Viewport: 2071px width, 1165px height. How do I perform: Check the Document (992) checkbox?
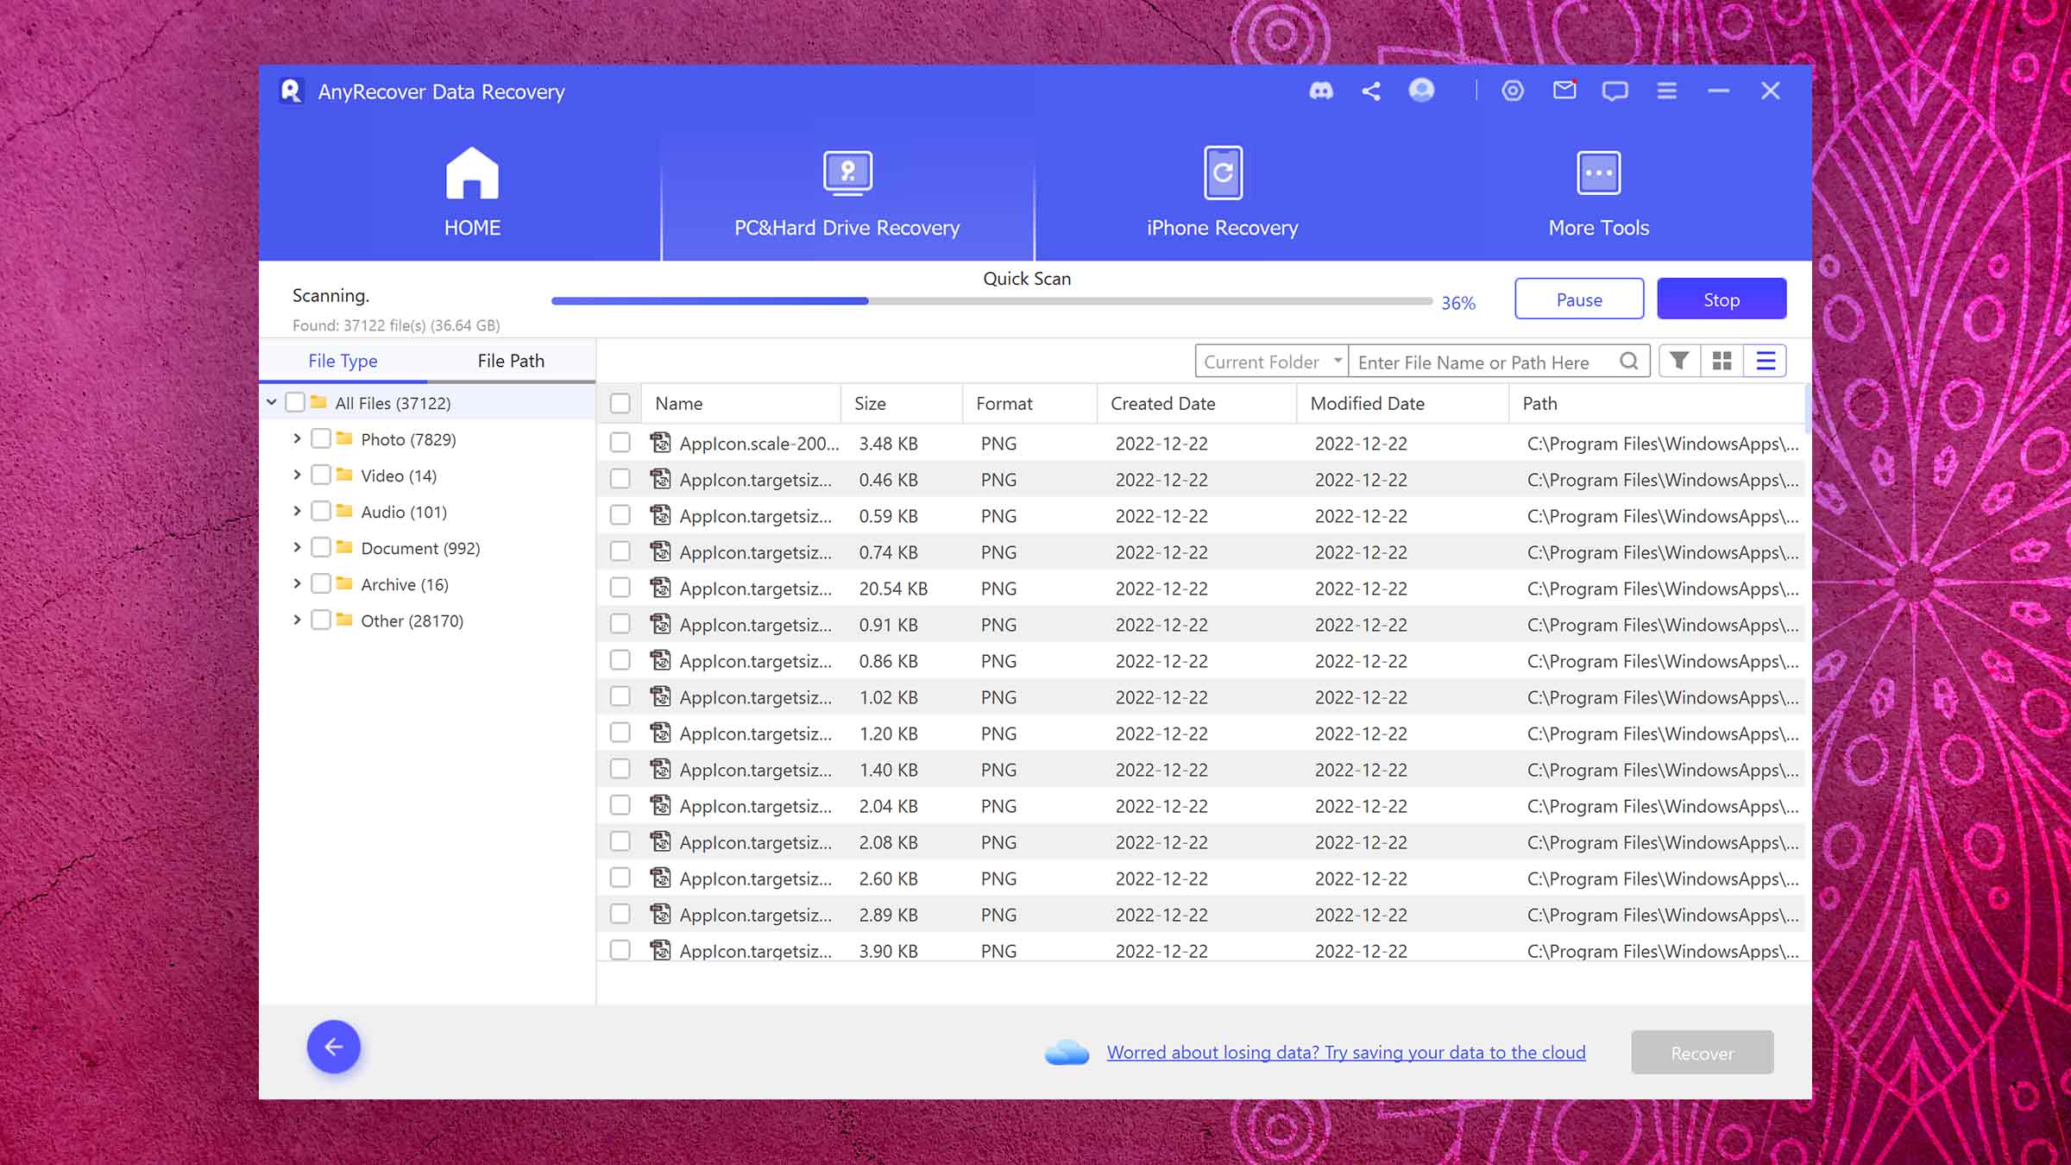320,547
